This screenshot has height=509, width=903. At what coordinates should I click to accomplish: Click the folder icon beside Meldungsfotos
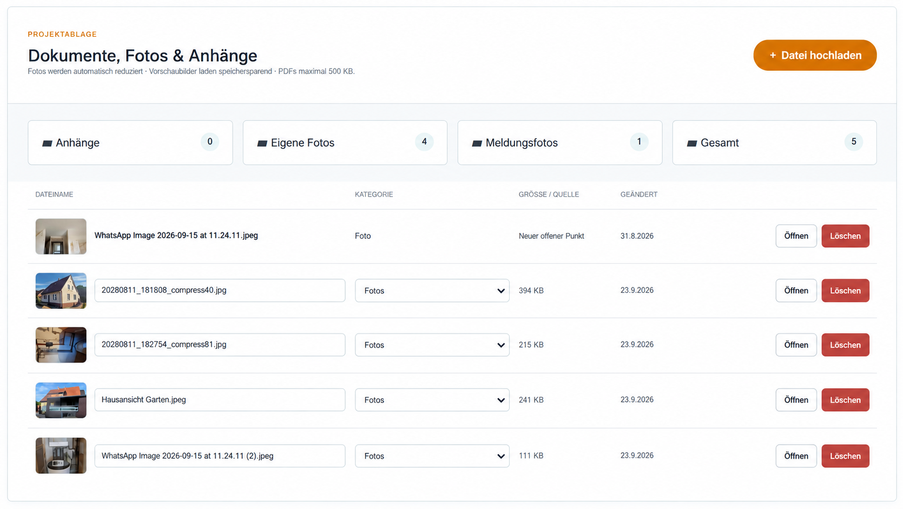tap(477, 143)
